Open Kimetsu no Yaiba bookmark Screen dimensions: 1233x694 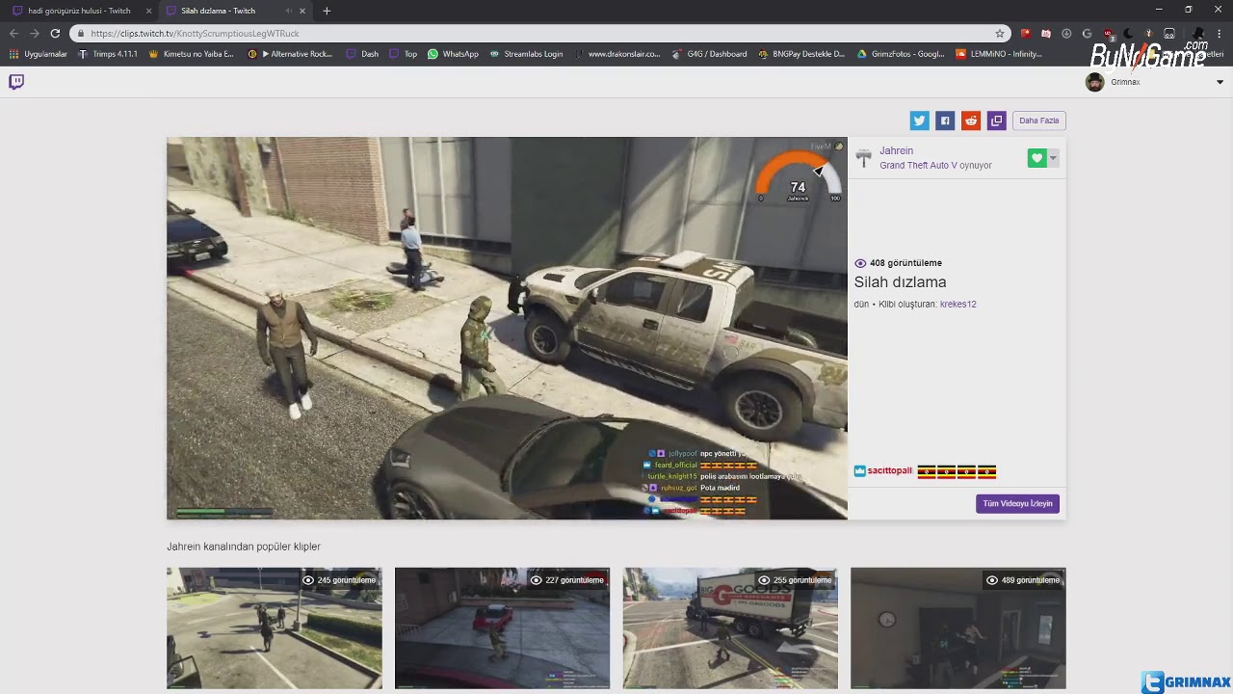[192, 54]
